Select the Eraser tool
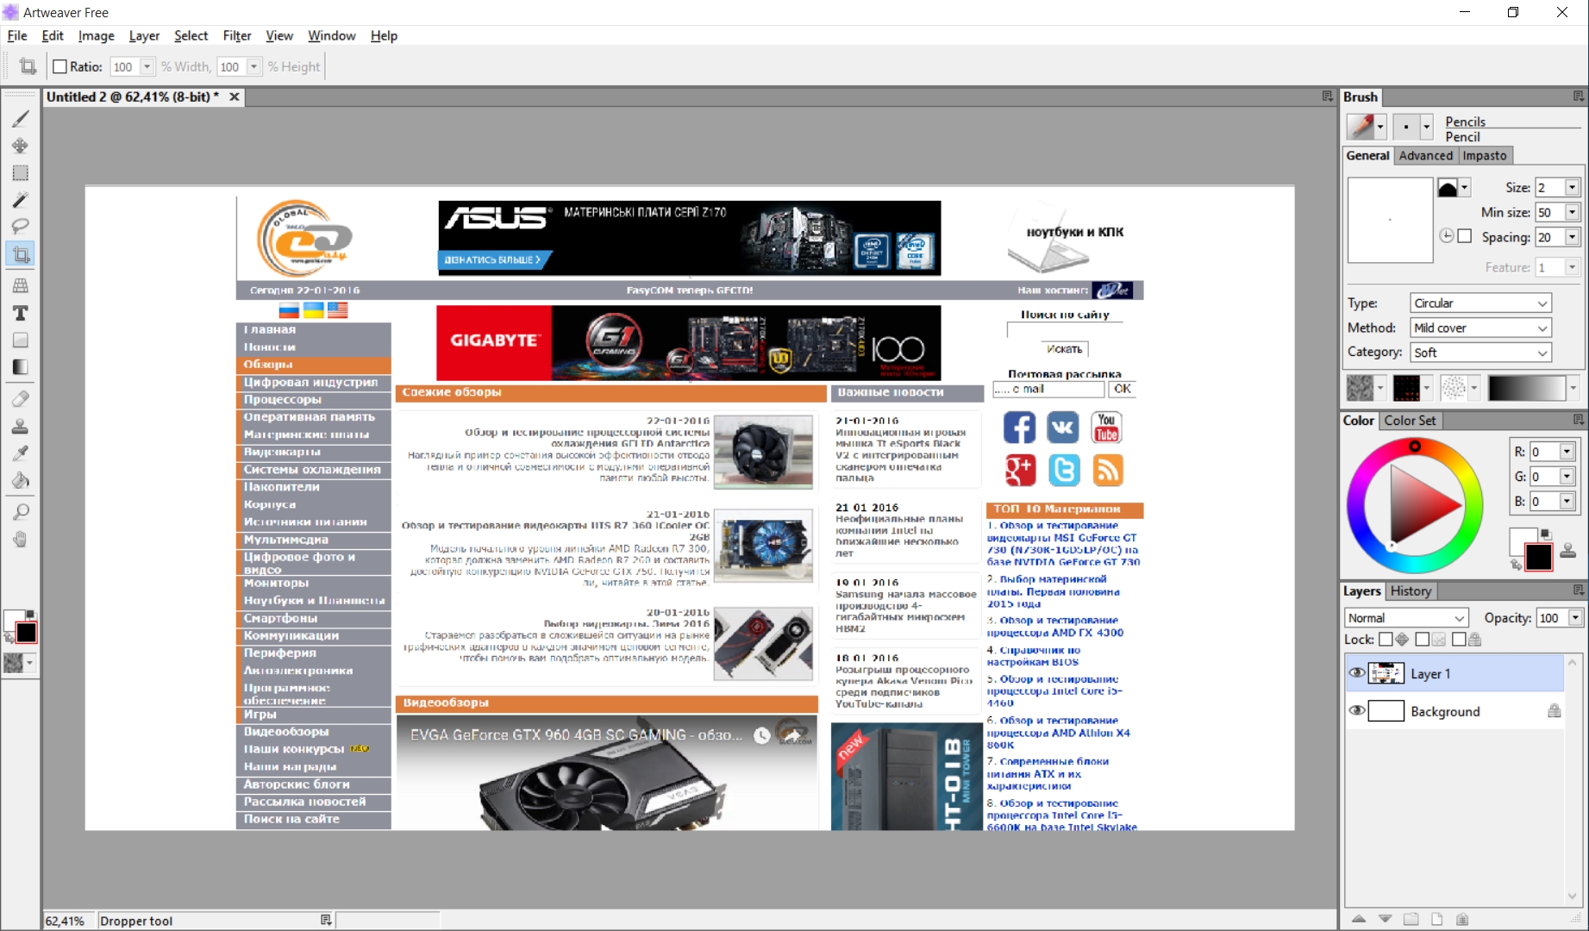Viewport: 1589px width, 931px height. pyautogui.click(x=20, y=398)
